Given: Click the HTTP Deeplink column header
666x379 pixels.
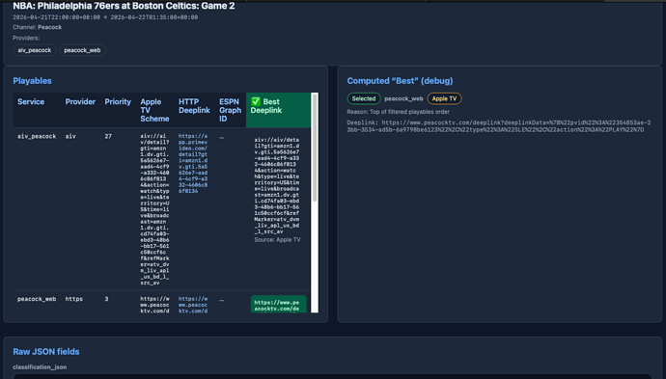Looking at the screenshot, I should tap(194, 106).
